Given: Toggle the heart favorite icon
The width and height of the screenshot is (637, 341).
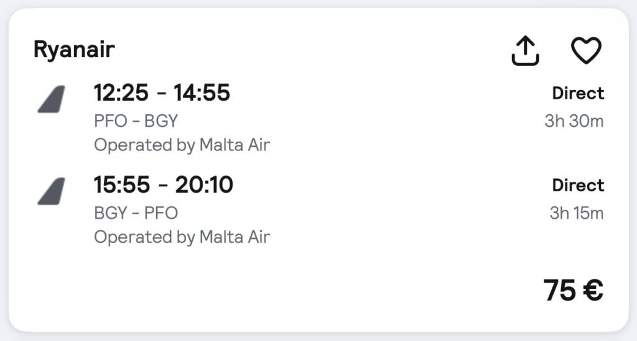Looking at the screenshot, I should 586,50.
